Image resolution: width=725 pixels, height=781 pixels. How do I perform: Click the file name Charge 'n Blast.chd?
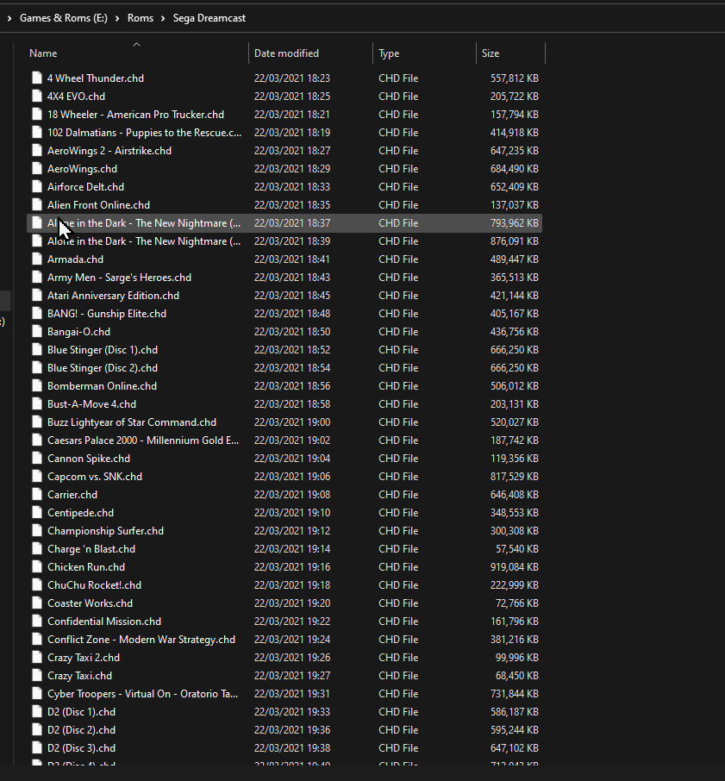point(91,549)
